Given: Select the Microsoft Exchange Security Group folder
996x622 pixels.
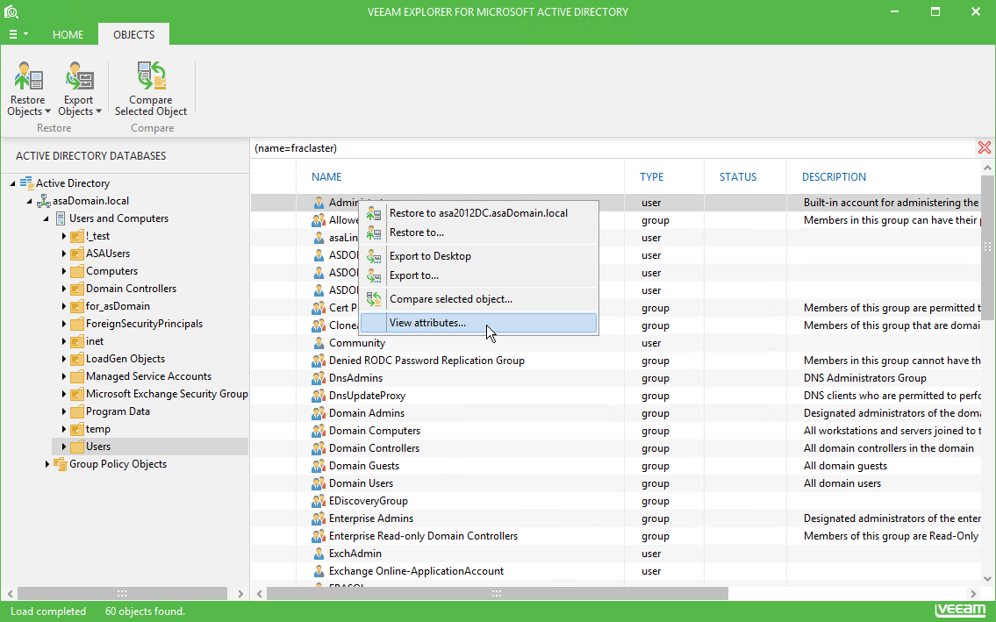Looking at the screenshot, I should point(167,395).
